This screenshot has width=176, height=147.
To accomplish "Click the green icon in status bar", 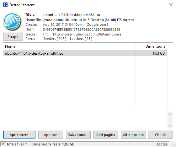I will coord(3,144).
